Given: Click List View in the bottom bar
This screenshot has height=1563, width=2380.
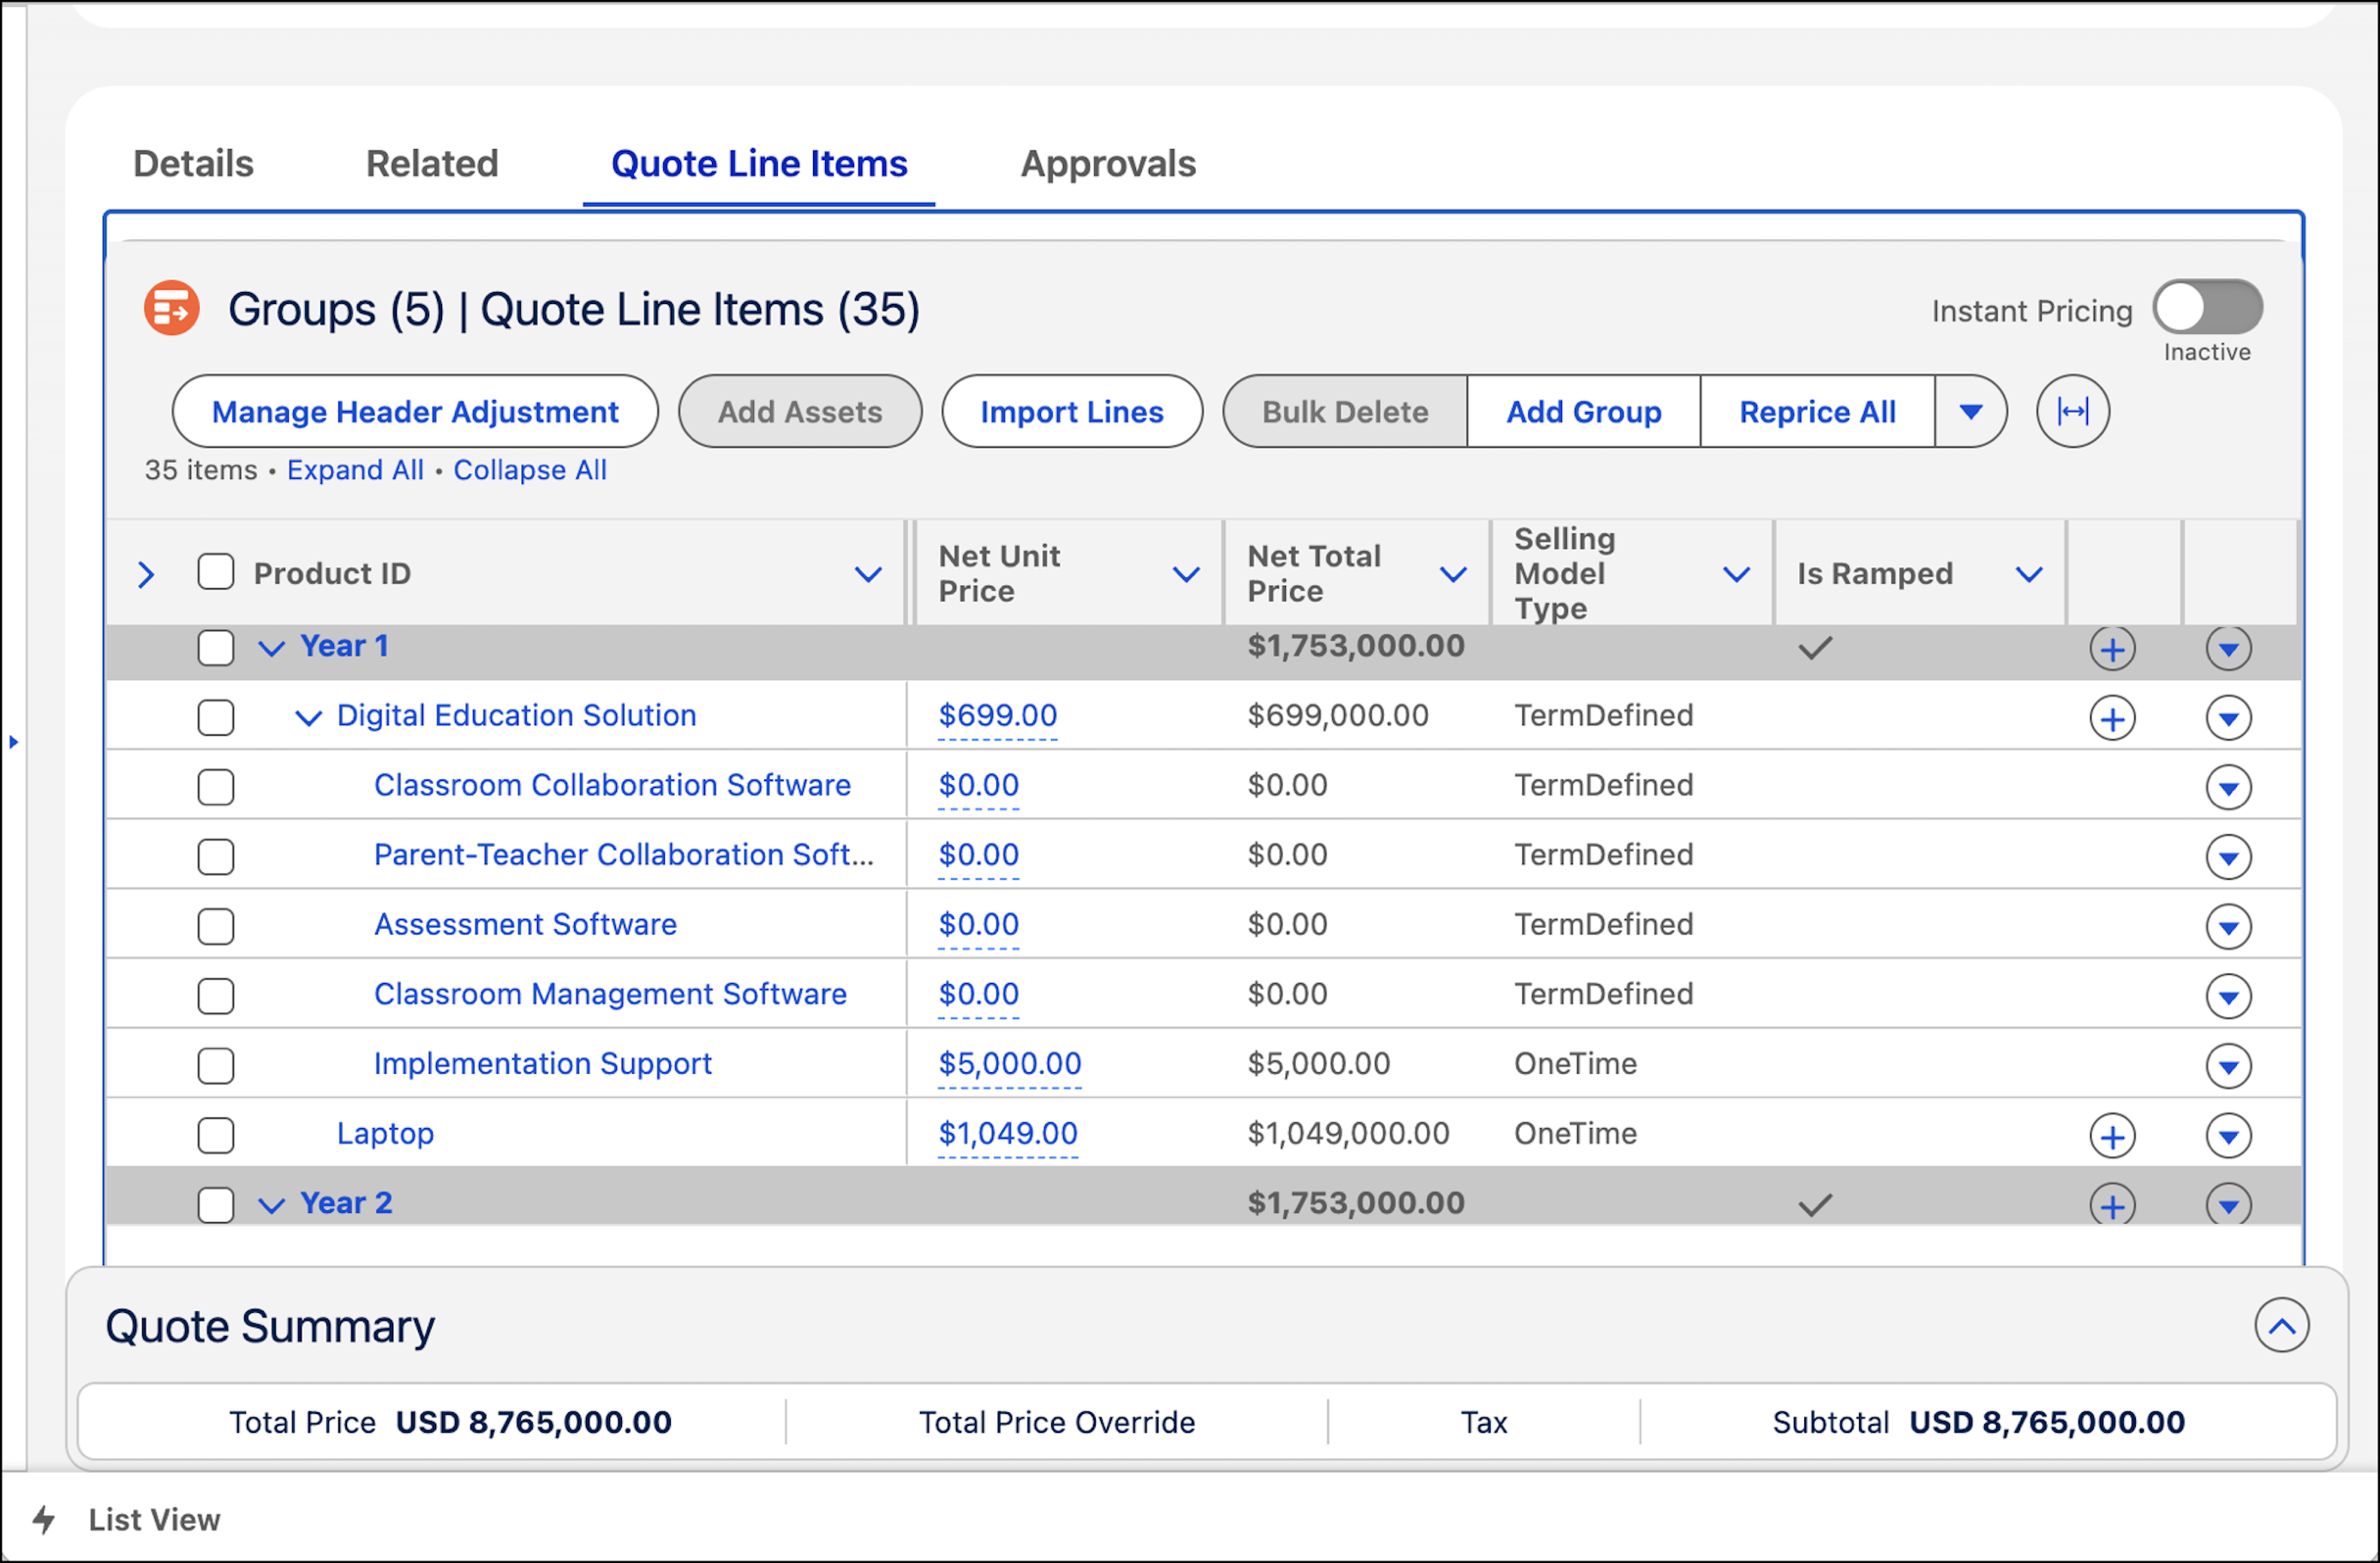Looking at the screenshot, I should 153,1519.
